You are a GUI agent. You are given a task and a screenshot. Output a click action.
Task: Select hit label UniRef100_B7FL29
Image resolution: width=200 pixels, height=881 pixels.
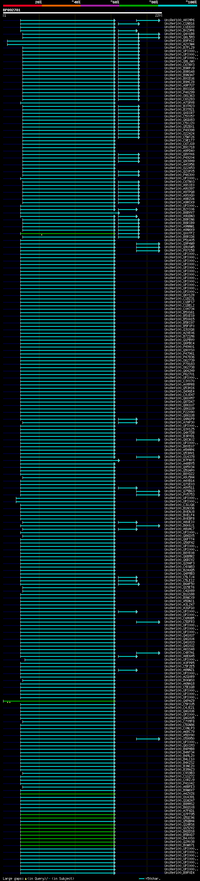click(x=179, y=48)
